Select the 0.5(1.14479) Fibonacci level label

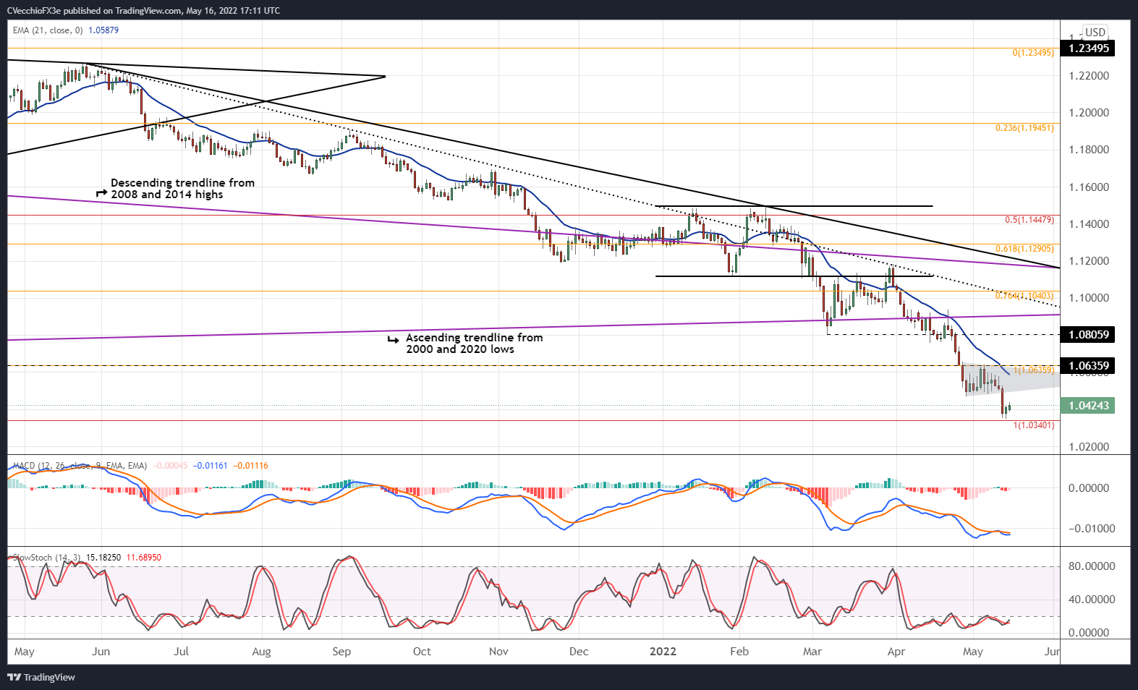coord(1029,220)
